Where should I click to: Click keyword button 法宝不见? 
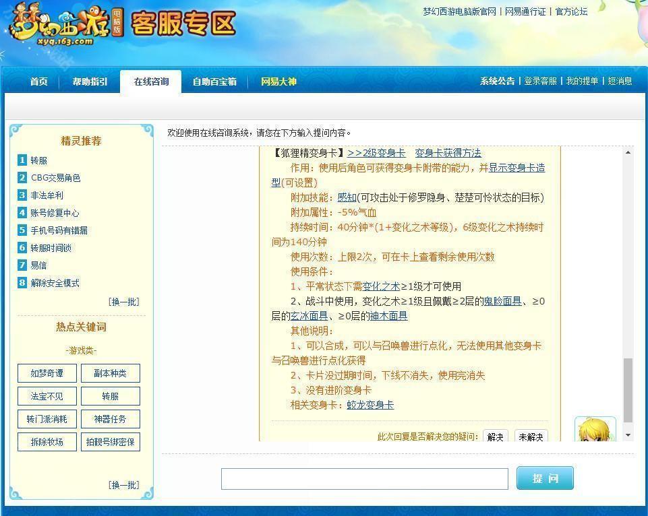[47, 396]
